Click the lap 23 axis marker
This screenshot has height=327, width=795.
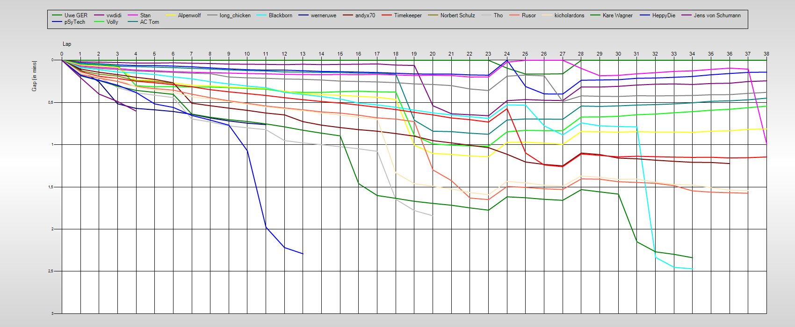488,54
